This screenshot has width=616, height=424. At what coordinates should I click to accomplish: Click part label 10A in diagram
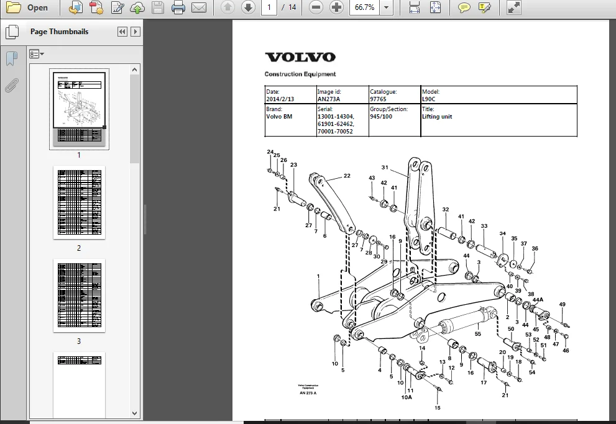[x=407, y=397]
